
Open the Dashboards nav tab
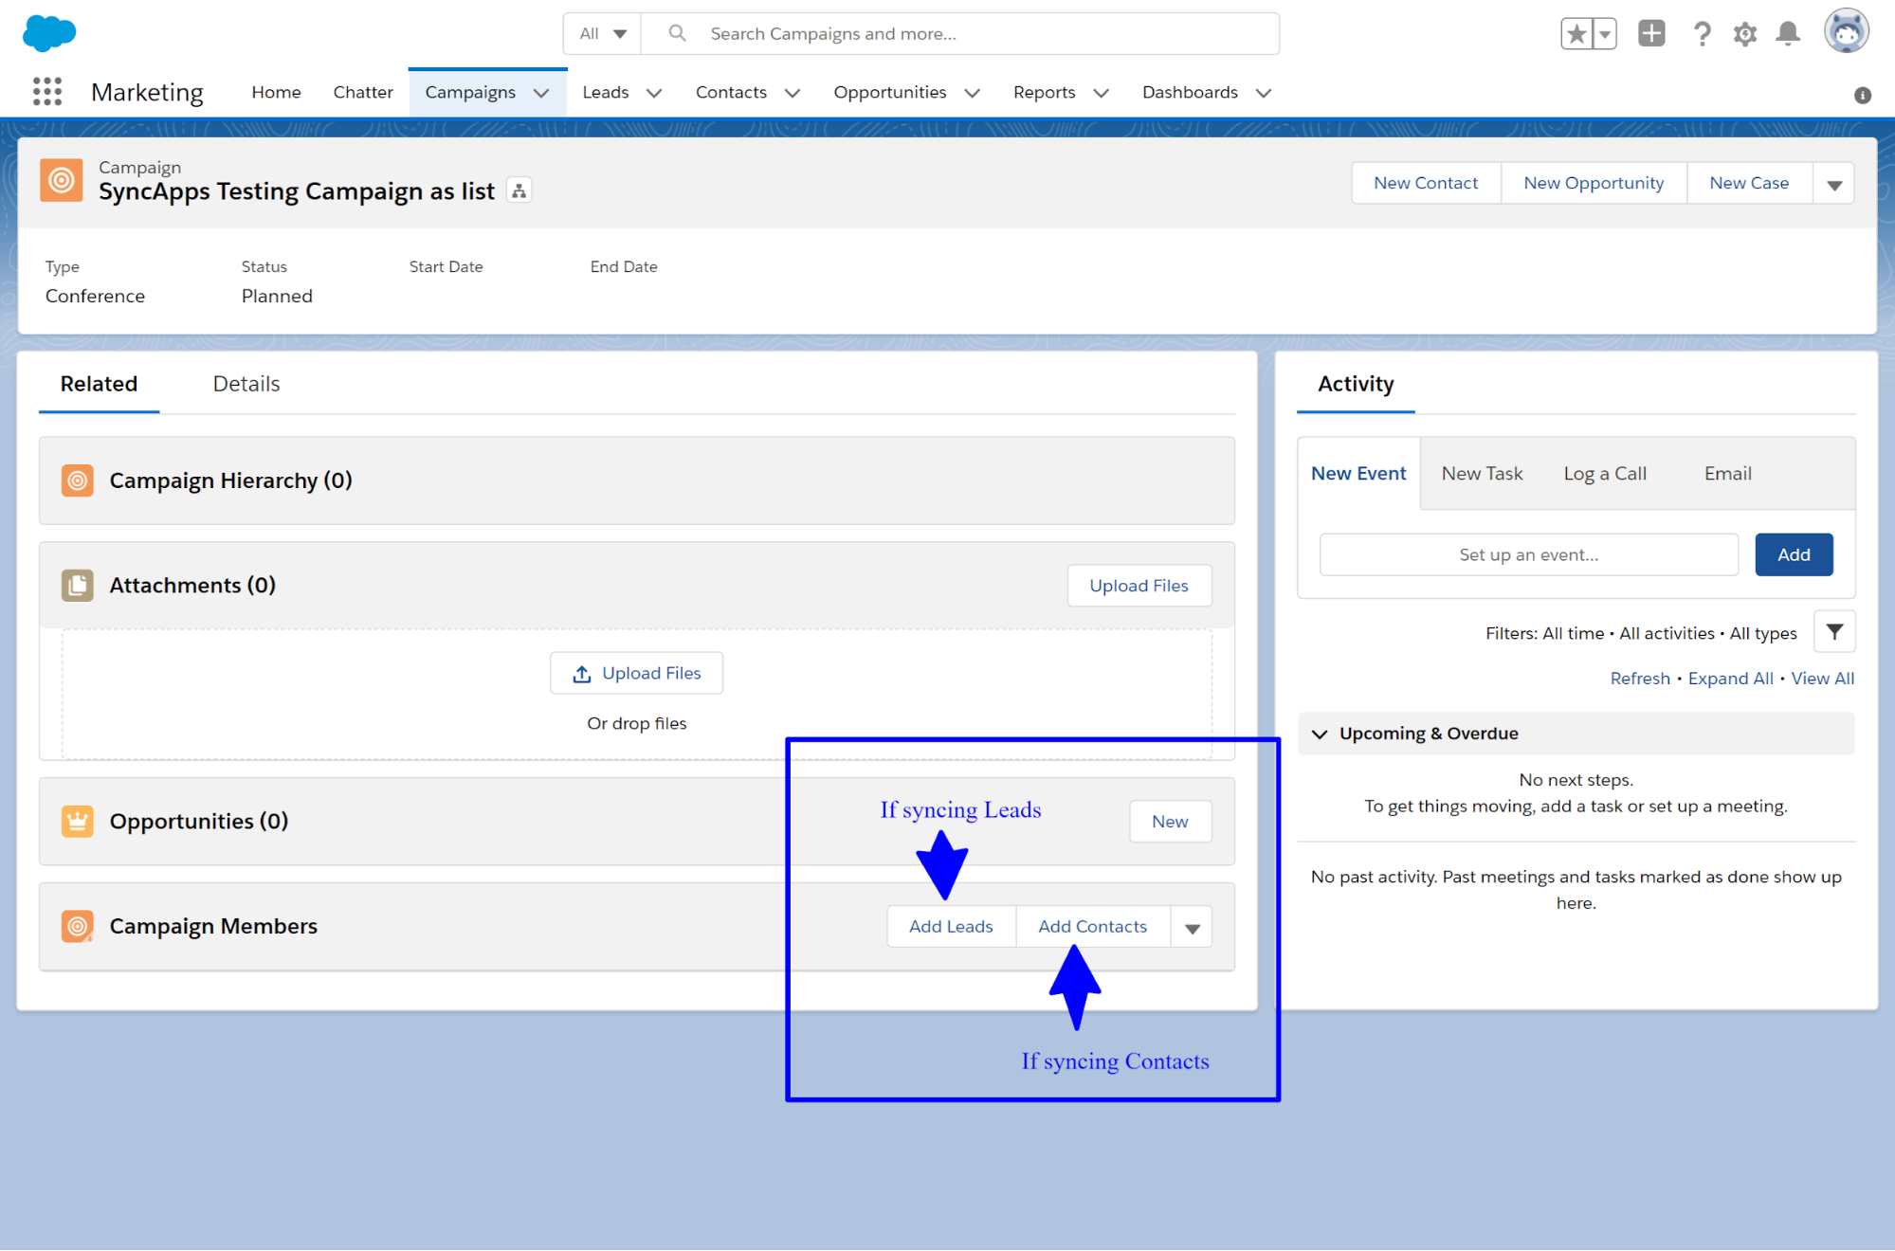[x=1190, y=92]
